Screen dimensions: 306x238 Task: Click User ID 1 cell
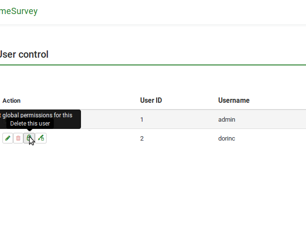(x=142, y=119)
